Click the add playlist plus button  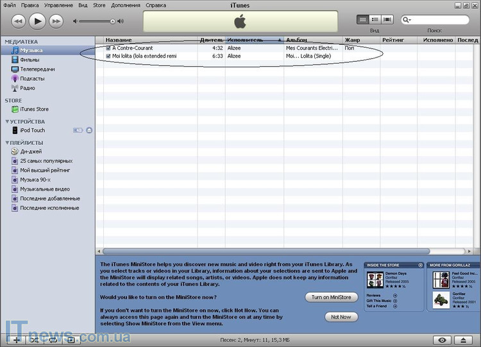tap(15, 339)
